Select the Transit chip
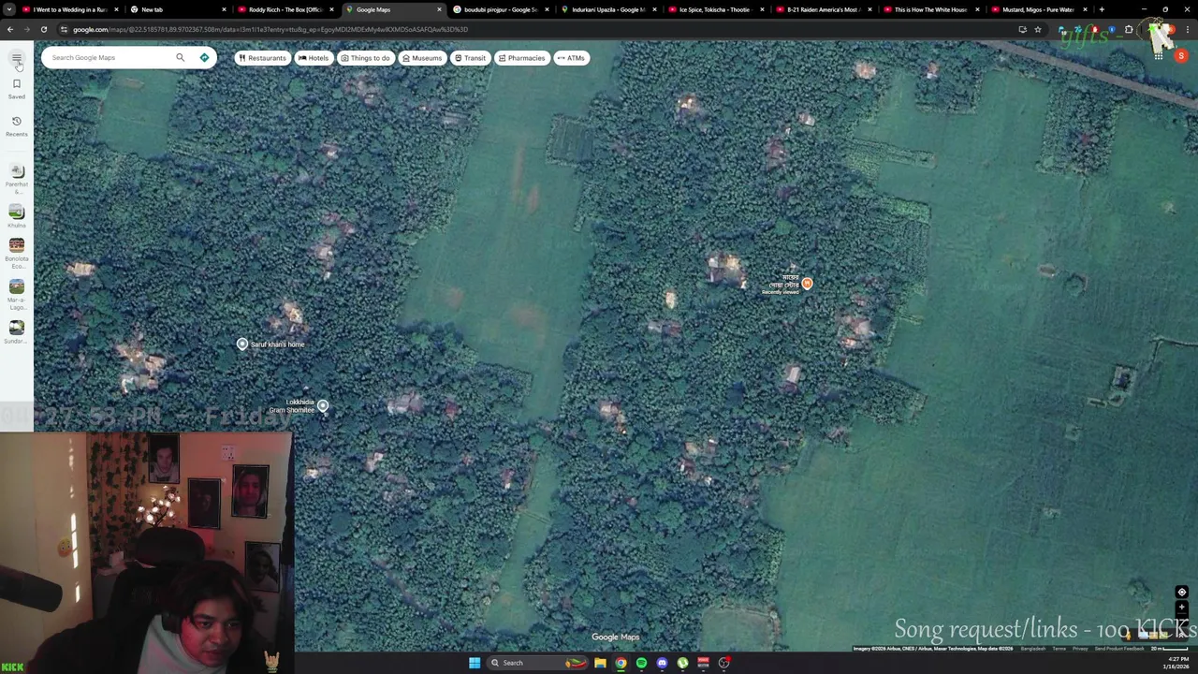 [470, 58]
